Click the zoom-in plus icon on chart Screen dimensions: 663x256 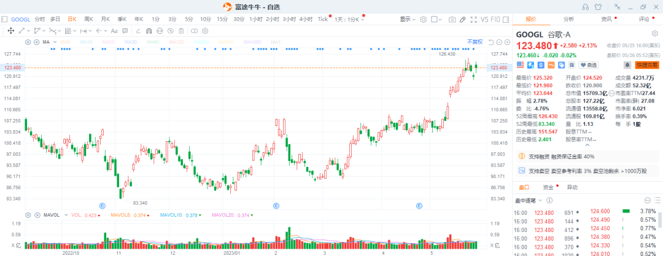[506, 42]
